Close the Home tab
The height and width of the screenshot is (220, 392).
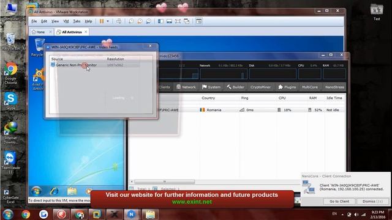pyautogui.click(x=50, y=32)
